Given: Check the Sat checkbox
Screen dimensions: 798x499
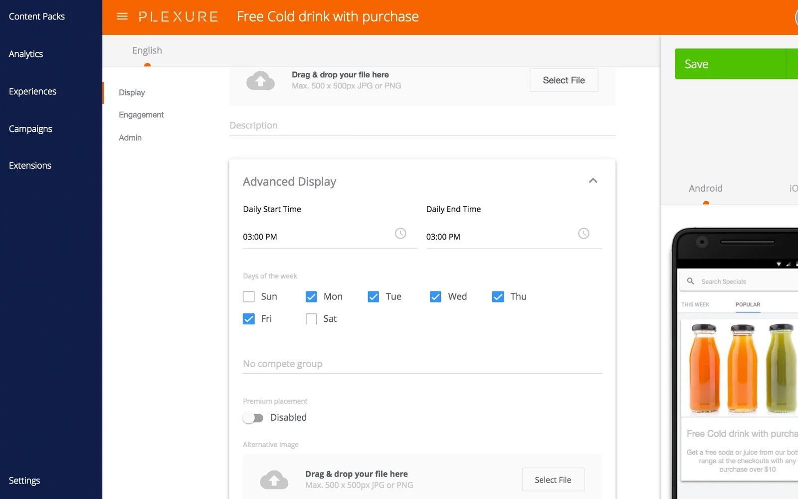Looking at the screenshot, I should [311, 319].
